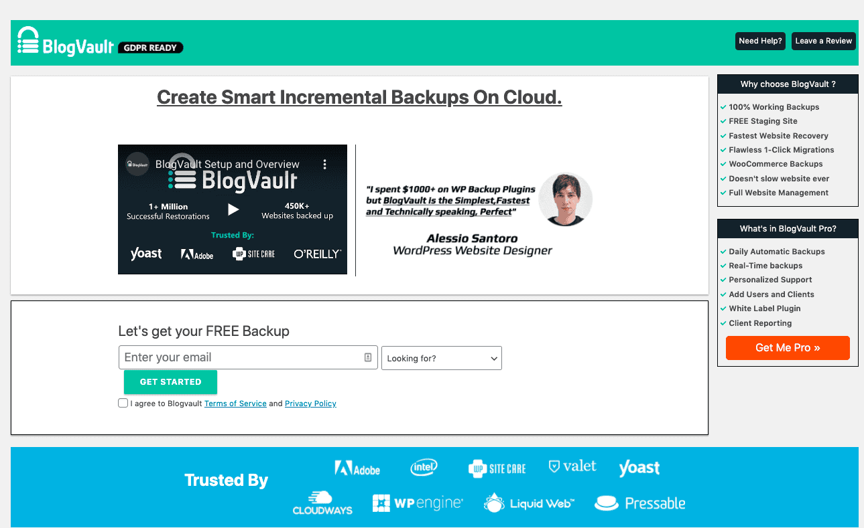Click 'Doesn't slow website ever' item

pos(779,179)
